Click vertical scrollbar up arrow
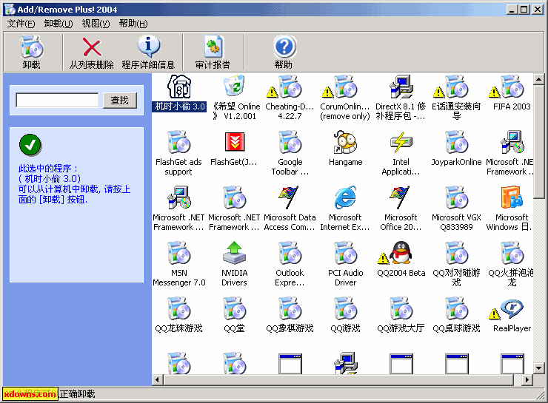This screenshot has height=403, width=548. (538, 80)
